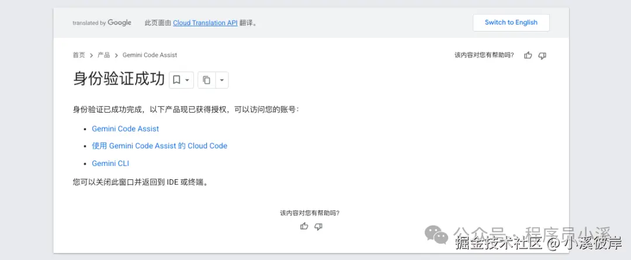631x260 pixels.
Task: Click the 身份验证成功 page heading
Action: tap(119, 79)
